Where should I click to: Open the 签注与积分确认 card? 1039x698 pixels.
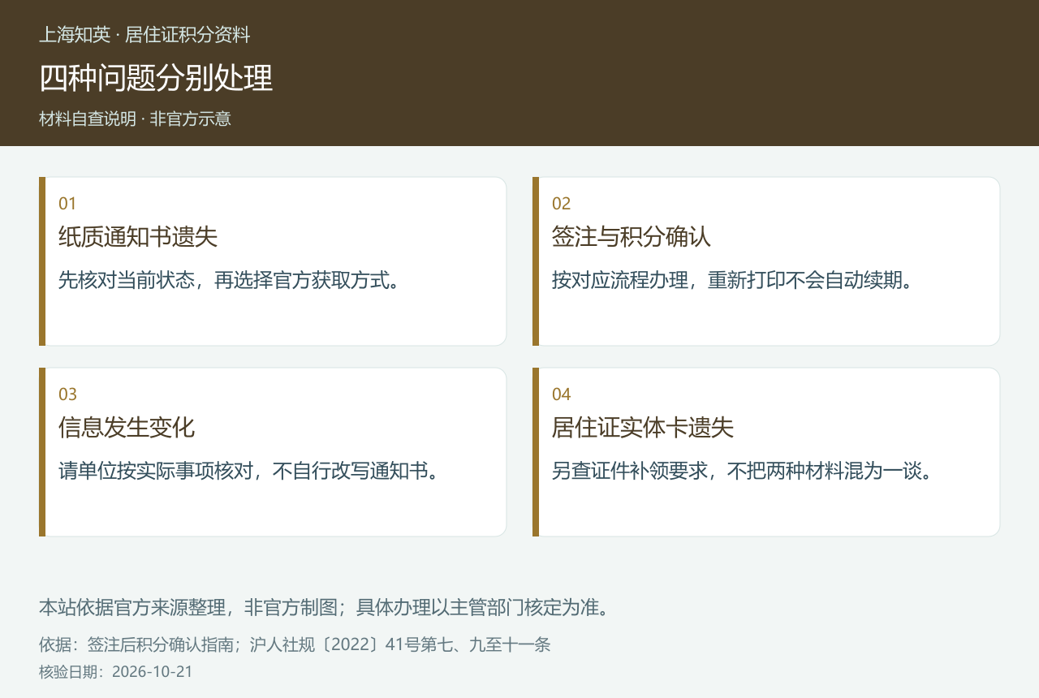click(x=766, y=261)
